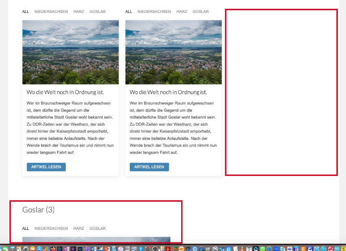The image size is (346, 251).
Task: Open Final Cut clapperboard icon in Dock
Action: (x=100, y=249)
